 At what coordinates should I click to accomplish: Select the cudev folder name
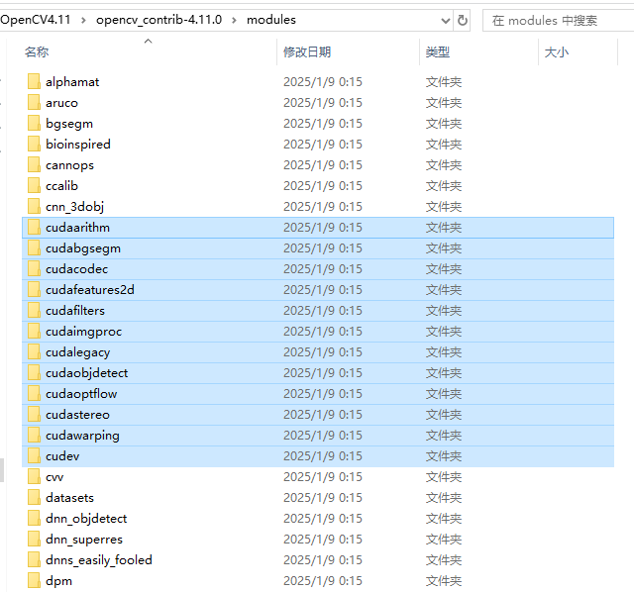[62, 456]
